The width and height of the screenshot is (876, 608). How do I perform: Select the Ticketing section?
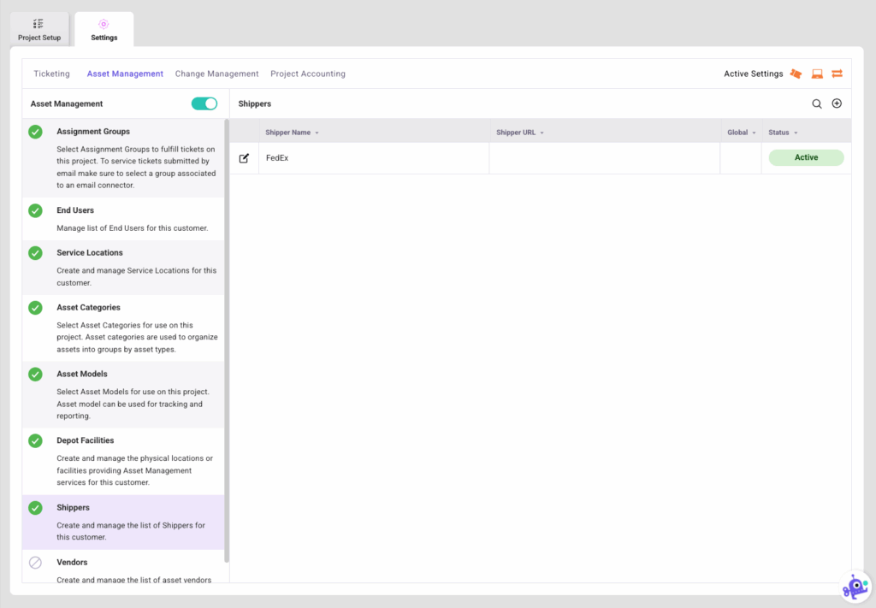pos(51,74)
